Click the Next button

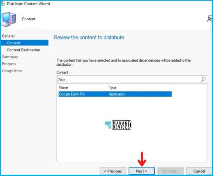coord(142,171)
